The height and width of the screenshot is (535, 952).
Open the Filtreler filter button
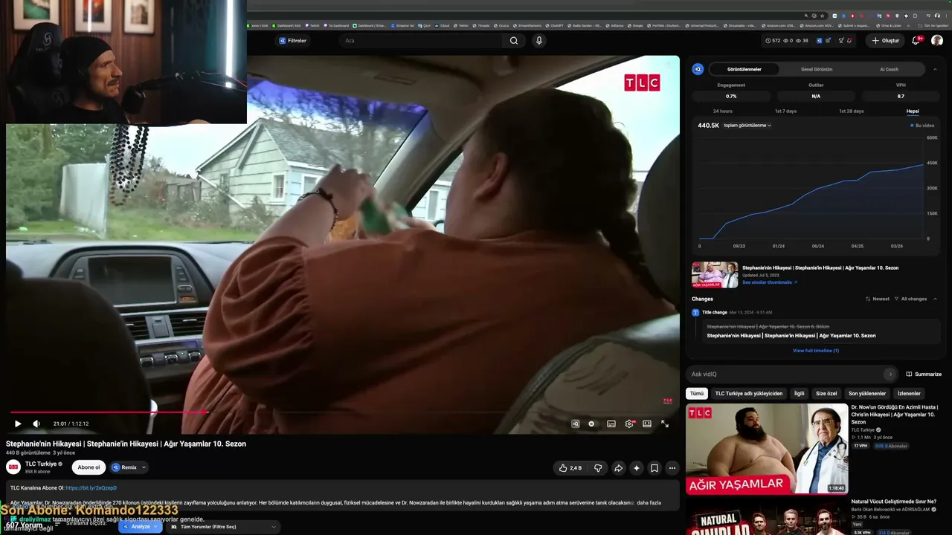(292, 41)
